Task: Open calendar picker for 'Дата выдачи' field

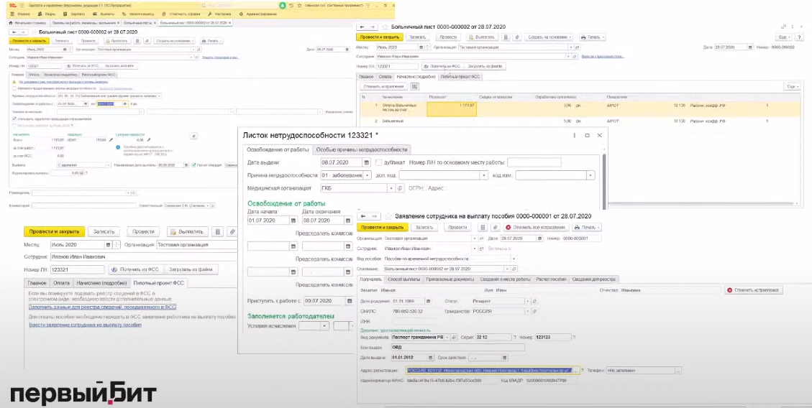Action: (x=366, y=163)
